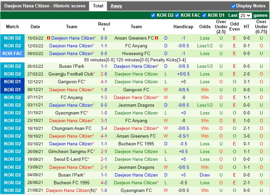Open Gyeongnam FC in 21/08/21 row
Viewport: 270px width, 195px height.
[x=136, y=190]
